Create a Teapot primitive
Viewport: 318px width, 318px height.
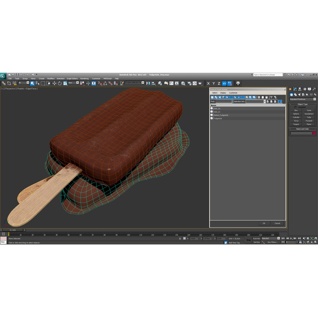[296, 124]
